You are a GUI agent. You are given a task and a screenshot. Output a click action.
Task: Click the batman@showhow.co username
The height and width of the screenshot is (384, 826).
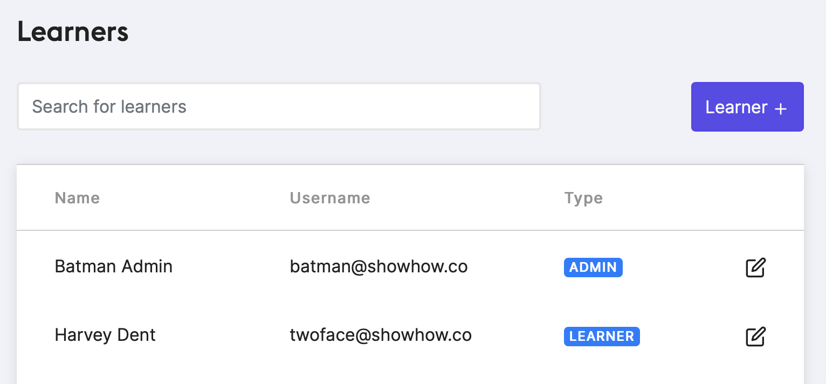coord(378,266)
